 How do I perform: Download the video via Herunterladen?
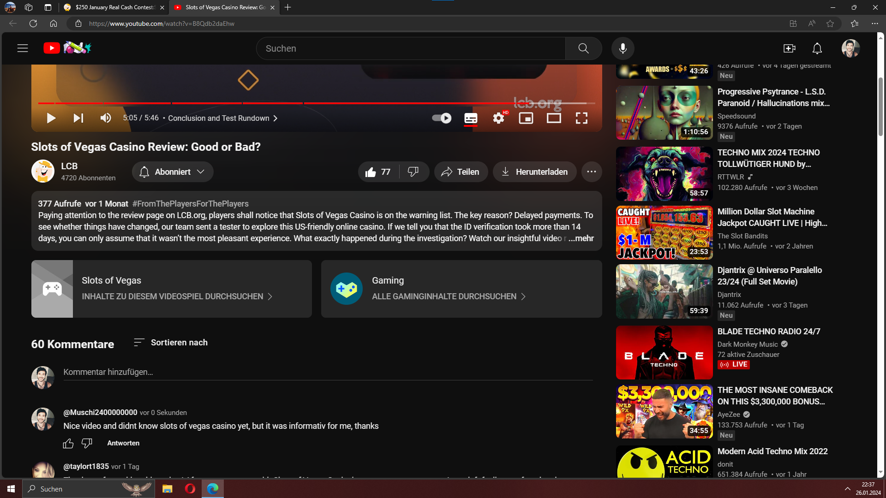tap(534, 172)
